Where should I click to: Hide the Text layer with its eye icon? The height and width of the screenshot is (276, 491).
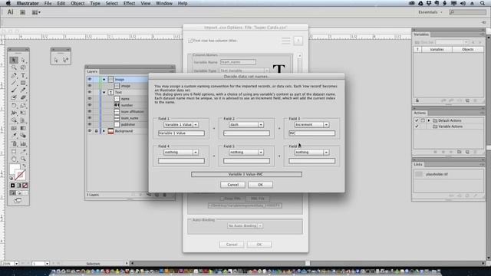point(90,92)
